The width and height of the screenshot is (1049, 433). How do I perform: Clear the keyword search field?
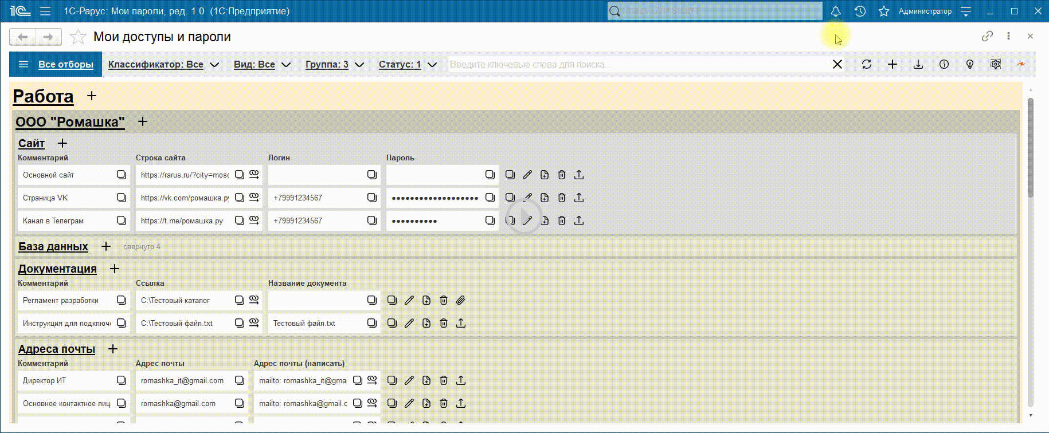coord(837,64)
